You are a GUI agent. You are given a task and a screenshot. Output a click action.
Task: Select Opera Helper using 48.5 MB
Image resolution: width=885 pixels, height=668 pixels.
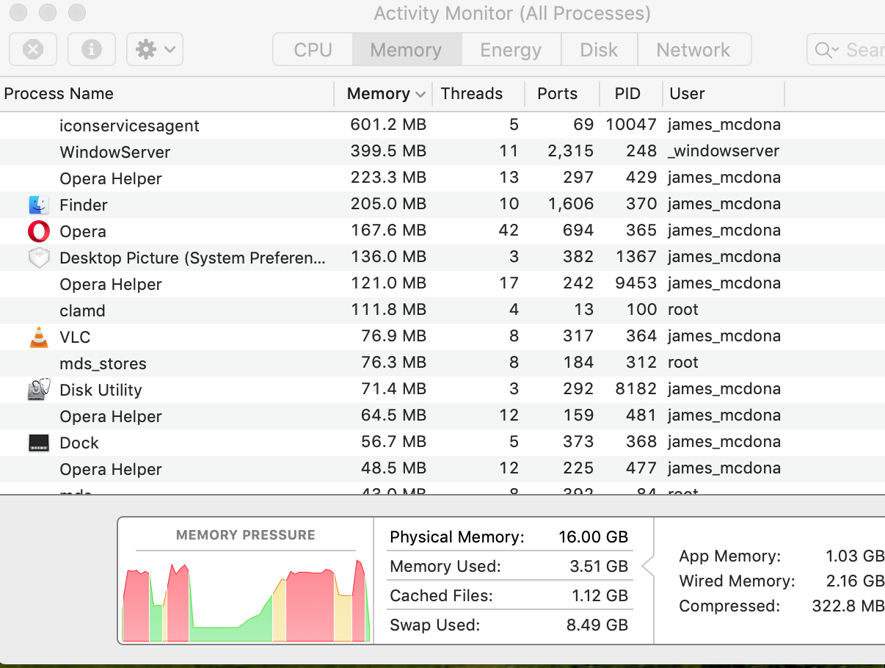442,469
